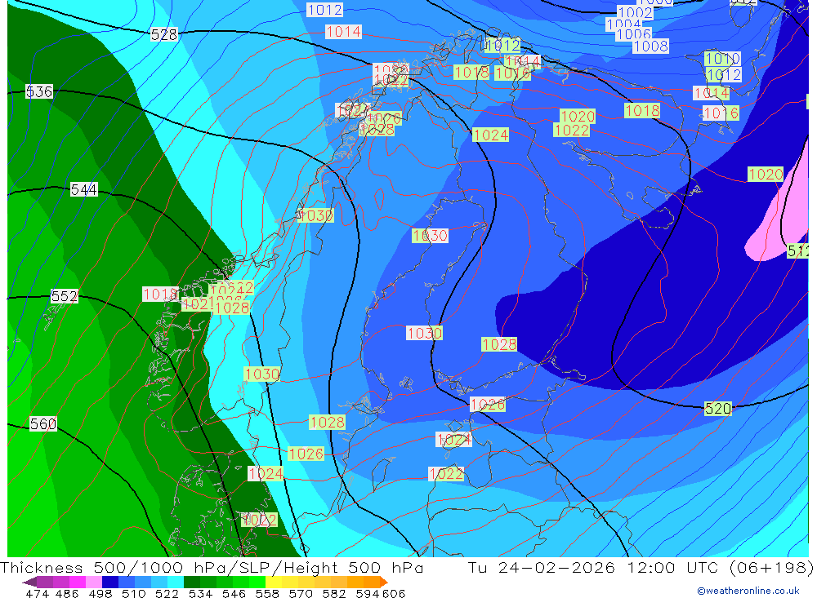817x598 pixels.
Task: Click the legend value 570
Action: coord(301,593)
